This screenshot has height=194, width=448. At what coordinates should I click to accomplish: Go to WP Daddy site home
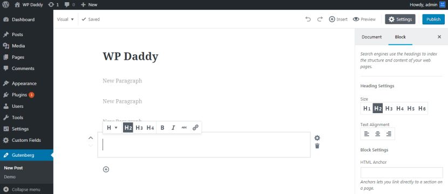click(29, 4)
